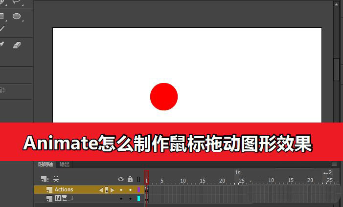This screenshot has width=343, height=207.
Task: Click the 图层_1 layer icon
Action: point(49,199)
